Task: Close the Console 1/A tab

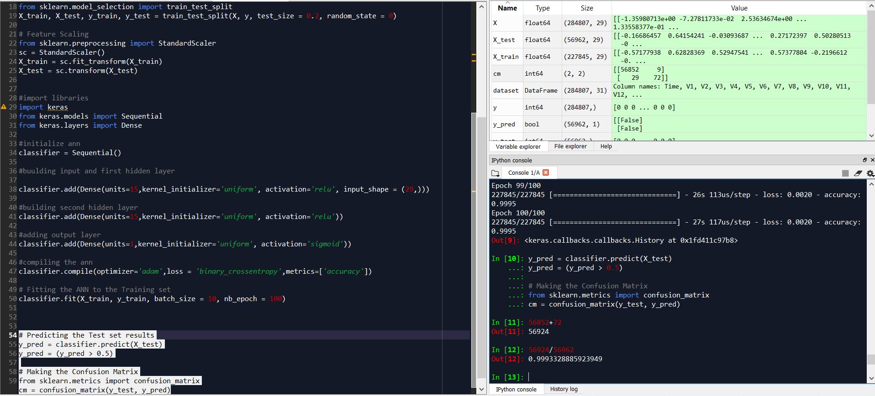Action: coord(546,172)
